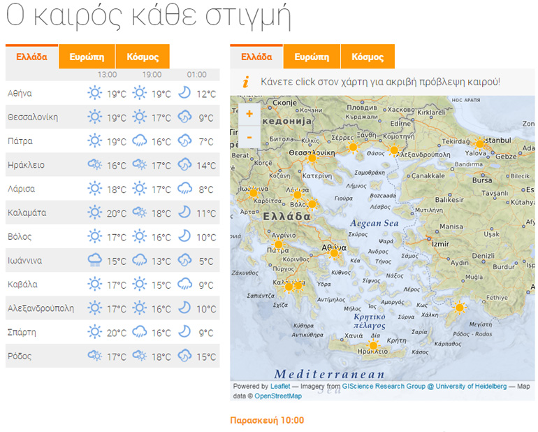
Task: Select the Ευρώπη tab above the map
Action: [x=312, y=57]
